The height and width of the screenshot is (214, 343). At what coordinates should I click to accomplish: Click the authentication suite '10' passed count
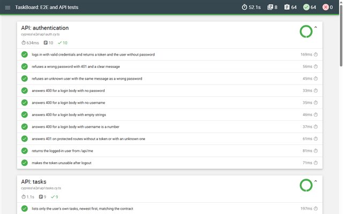pyautogui.click(x=63, y=43)
